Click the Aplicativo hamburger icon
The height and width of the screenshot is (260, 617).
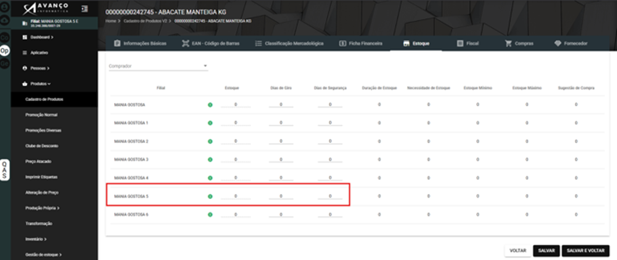(25, 53)
